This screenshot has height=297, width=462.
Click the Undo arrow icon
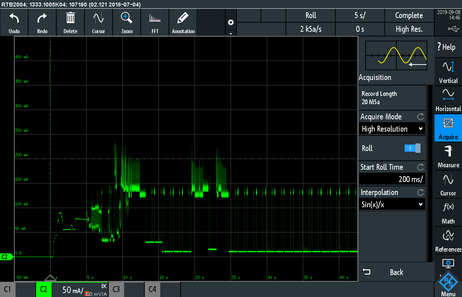point(14,18)
